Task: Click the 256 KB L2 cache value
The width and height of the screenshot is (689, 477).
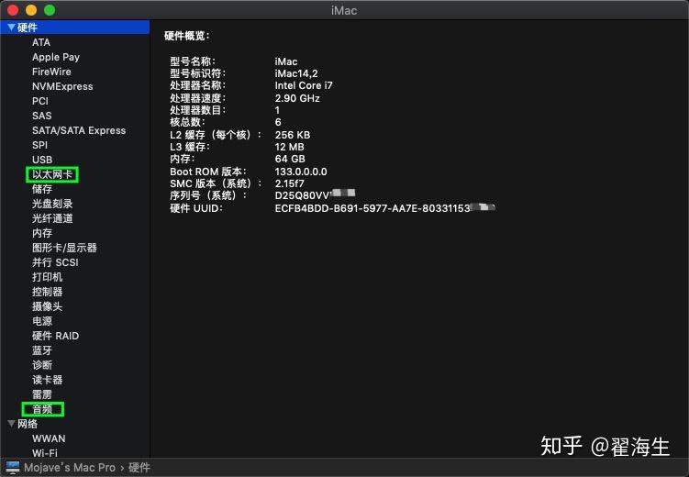Action: (293, 135)
